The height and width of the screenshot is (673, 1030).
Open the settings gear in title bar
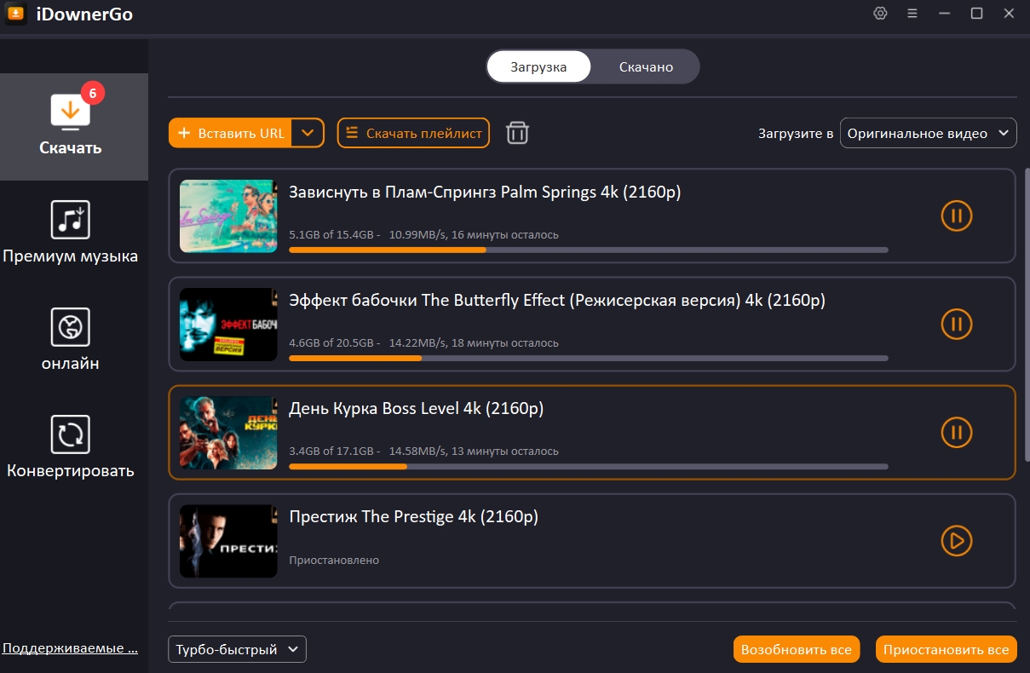881,14
